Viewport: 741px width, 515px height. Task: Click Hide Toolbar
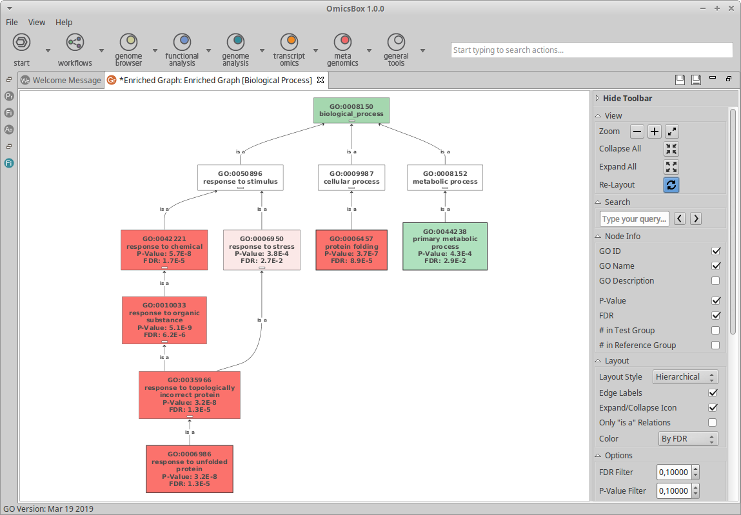627,99
